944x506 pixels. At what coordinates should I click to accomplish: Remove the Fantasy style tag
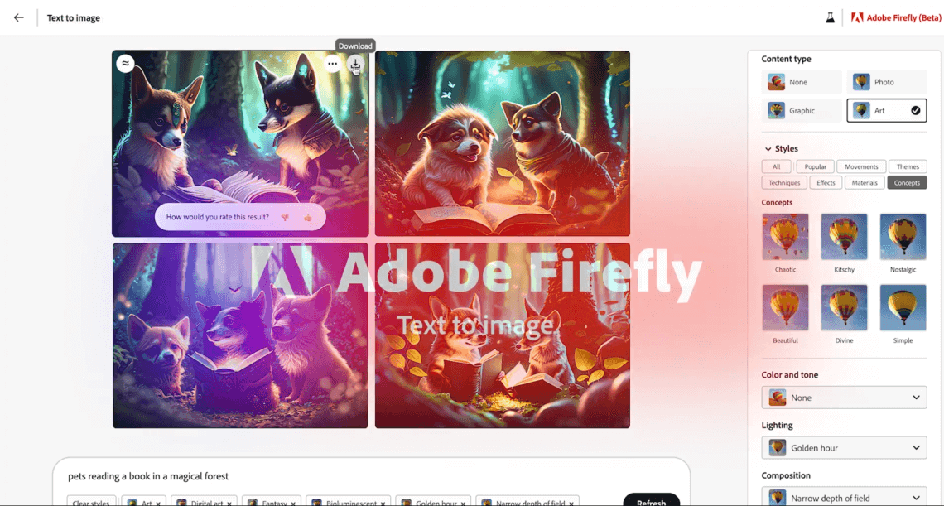(x=293, y=503)
